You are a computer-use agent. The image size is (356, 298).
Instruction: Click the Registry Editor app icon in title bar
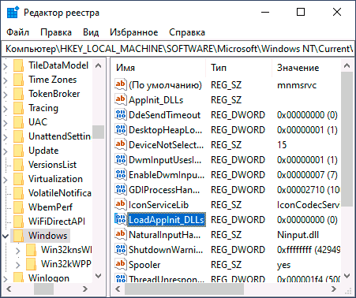[x=13, y=13]
